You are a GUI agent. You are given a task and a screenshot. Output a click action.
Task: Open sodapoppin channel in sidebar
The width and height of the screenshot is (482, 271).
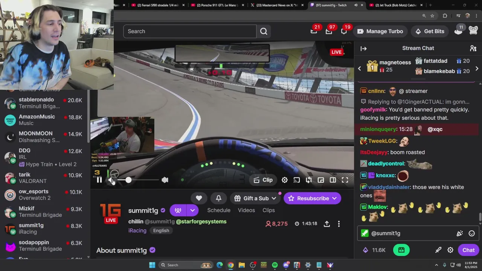click(45, 245)
